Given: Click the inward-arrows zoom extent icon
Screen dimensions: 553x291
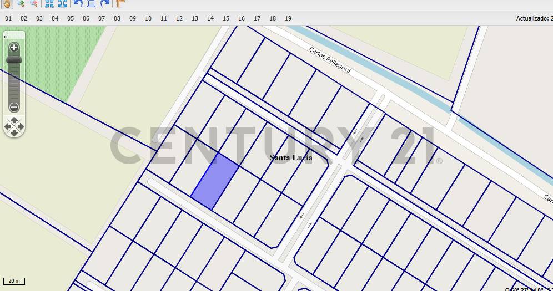Looking at the screenshot, I should pos(49,3).
